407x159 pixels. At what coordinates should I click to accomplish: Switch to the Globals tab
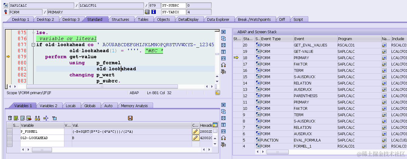pyautogui.click(x=90, y=106)
